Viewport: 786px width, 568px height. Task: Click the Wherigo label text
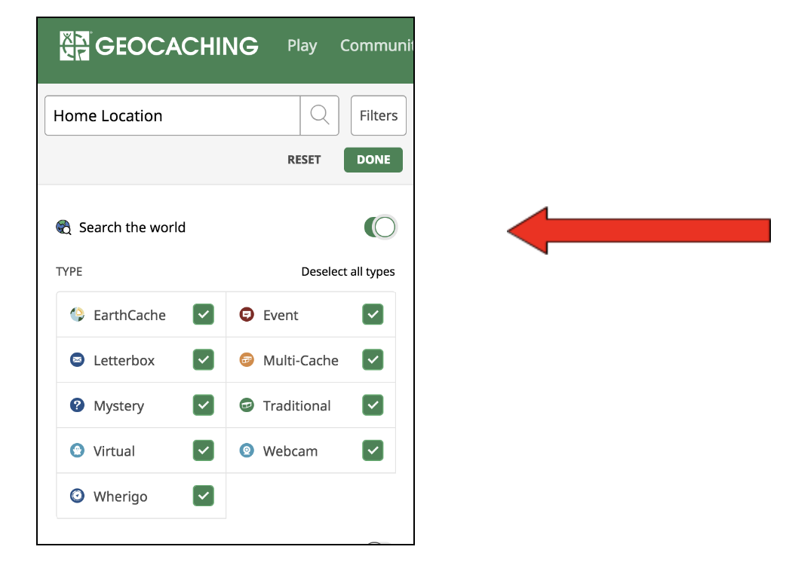[x=120, y=496]
